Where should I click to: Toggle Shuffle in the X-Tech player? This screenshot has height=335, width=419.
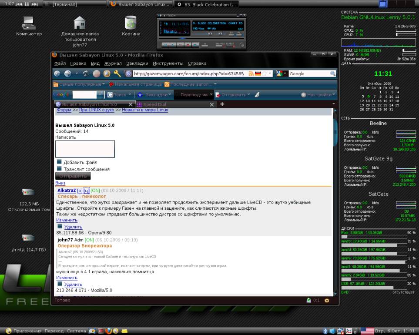[x=219, y=45]
